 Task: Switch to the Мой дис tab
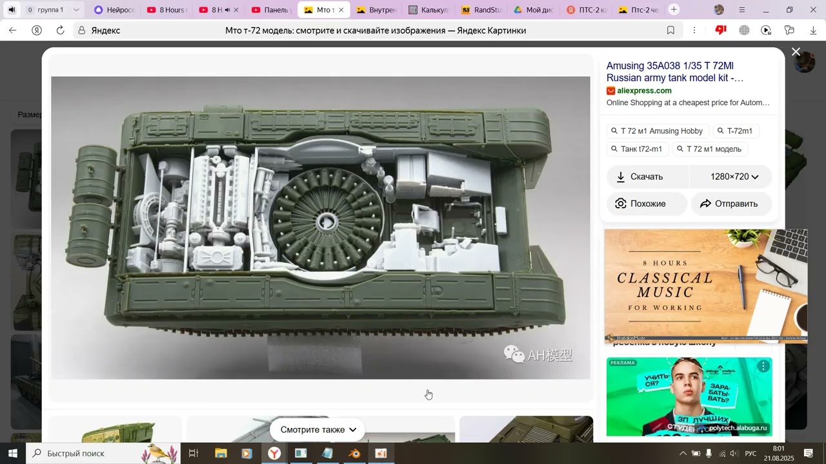coord(534,10)
